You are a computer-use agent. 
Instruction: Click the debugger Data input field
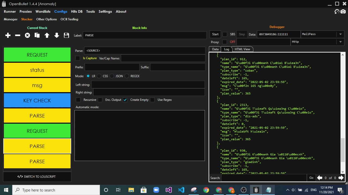[279, 34]
